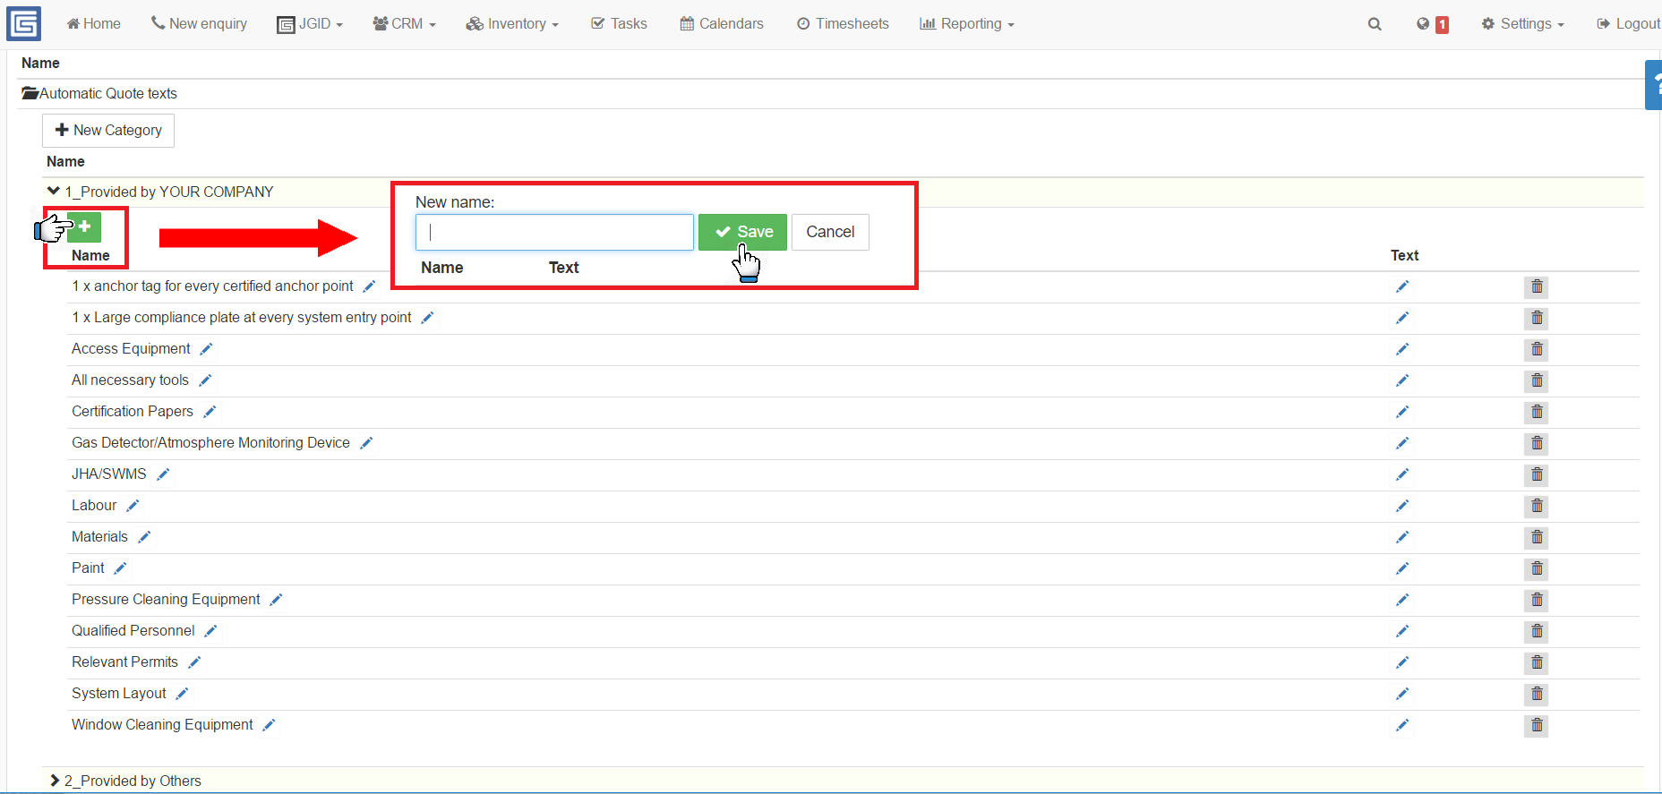Screen dimensions: 1662x794
Task: Open the blue help tab
Action: (x=1654, y=85)
